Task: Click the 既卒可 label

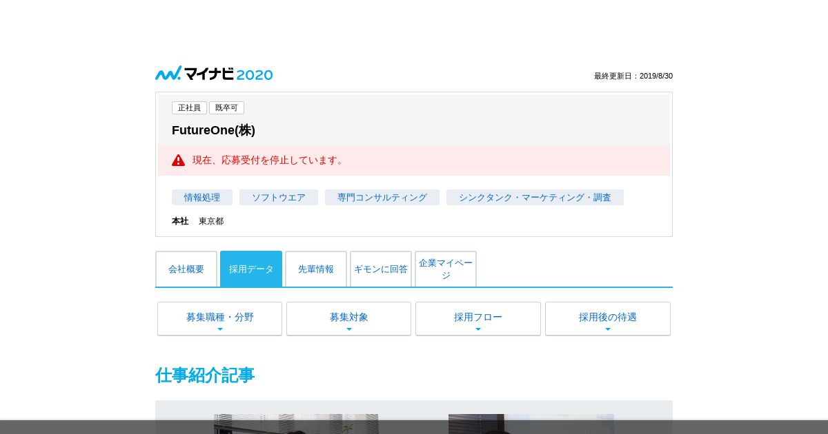Action: [226, 107]
